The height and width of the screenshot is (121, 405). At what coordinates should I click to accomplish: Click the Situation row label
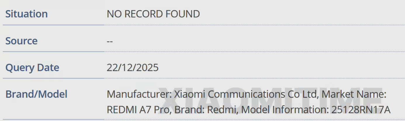(26, 14)
